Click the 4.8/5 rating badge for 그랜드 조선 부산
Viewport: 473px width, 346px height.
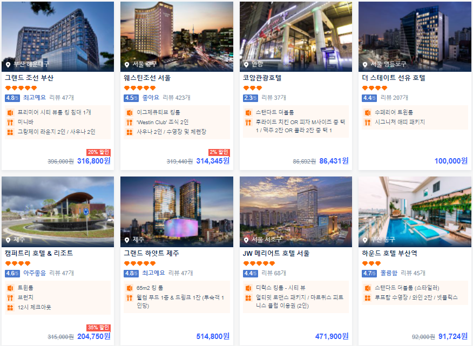click(x=12, y=98)
